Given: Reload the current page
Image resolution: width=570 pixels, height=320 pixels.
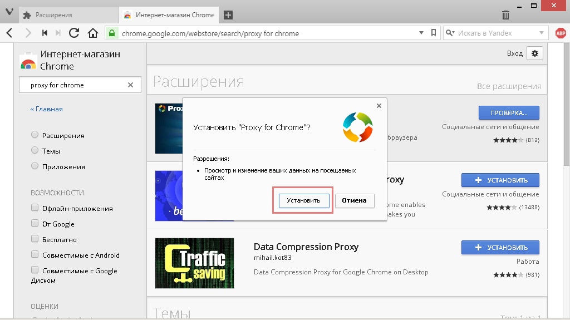Looking at the screenshot, I should click(74, 33).
